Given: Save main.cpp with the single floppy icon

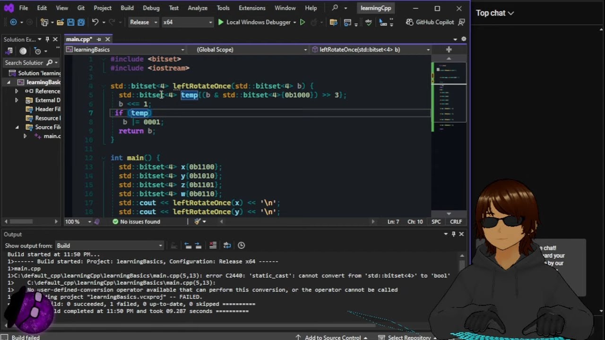Looking at the screenshot, I should pos(70,22).
